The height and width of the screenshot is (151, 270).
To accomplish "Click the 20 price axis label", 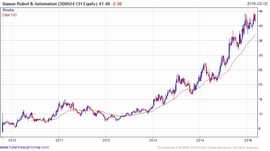I will pyautogui.click(x=261, y=85).
